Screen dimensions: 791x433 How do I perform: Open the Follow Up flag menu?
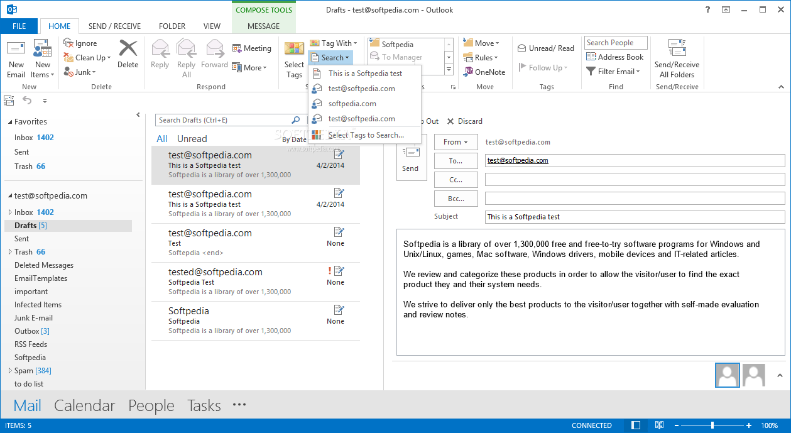point(543,68)
